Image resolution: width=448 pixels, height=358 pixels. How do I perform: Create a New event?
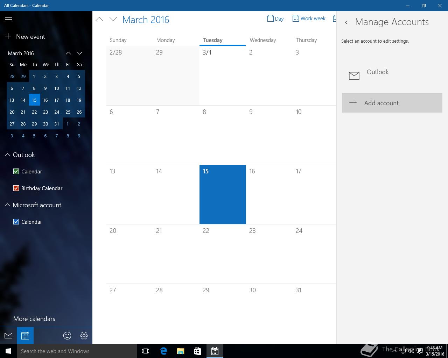25,36
